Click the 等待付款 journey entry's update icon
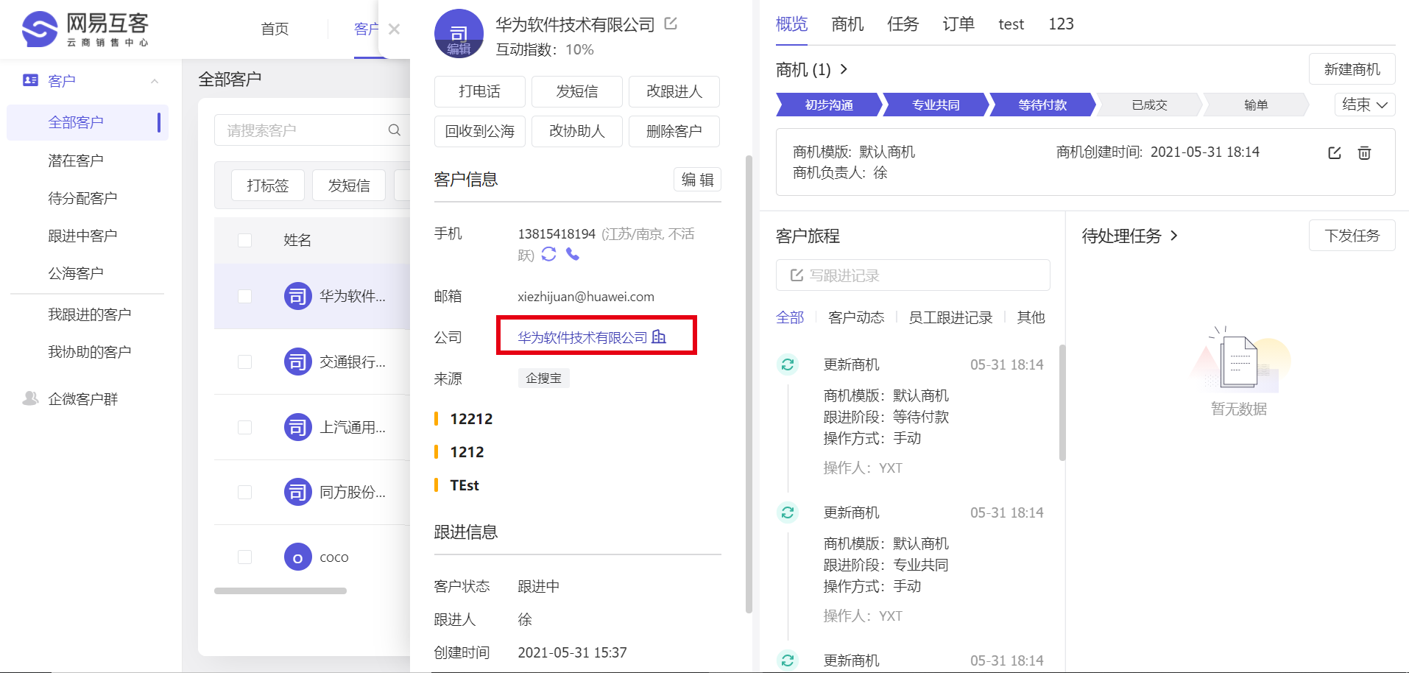The height and width of the screenshot is (673, 1409). pyautogui.click(x=788, y=364)
